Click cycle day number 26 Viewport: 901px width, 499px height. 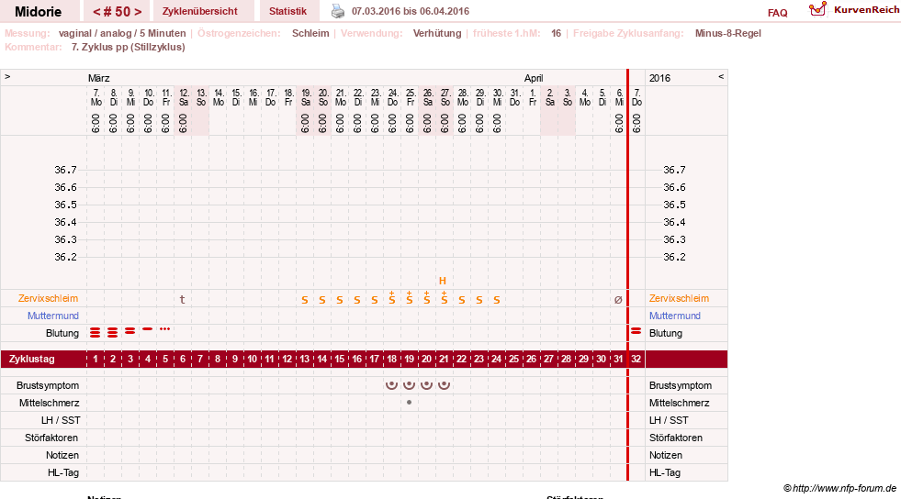(x=531, y=359)
